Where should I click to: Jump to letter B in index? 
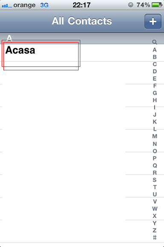pos(155,57)
